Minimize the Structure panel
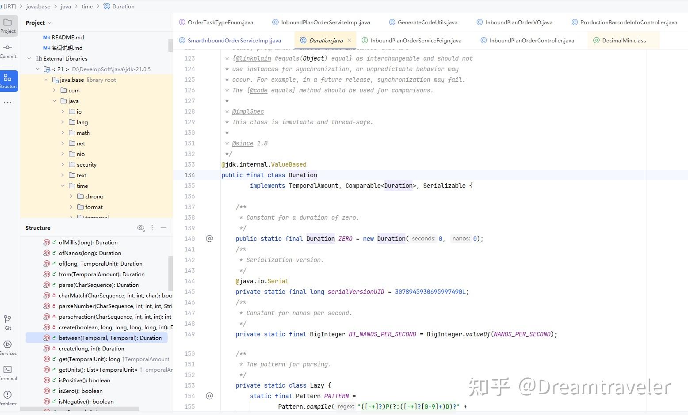Image resolution: width=688 pixels, height=415 pixels. click(x=164, y=228)
